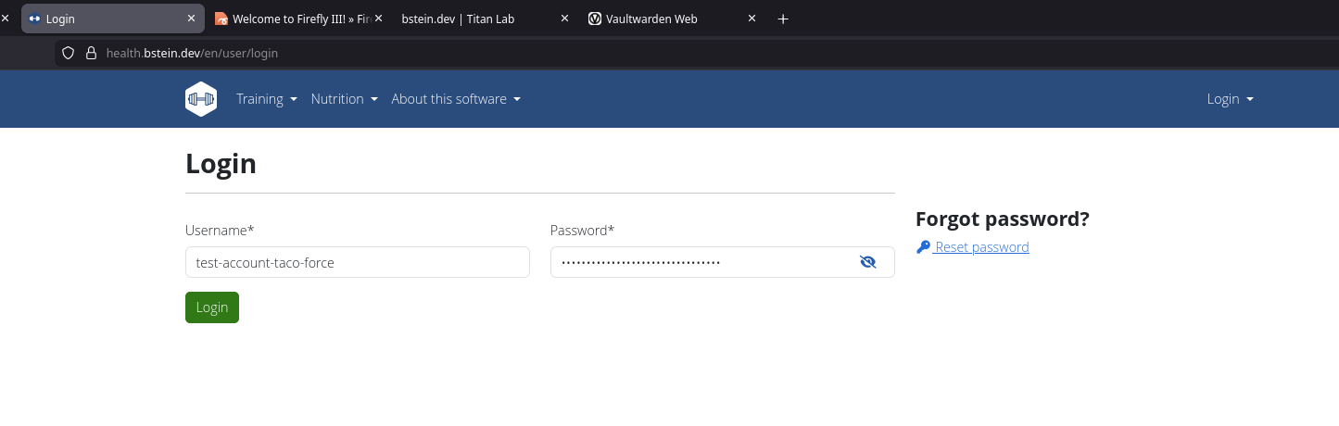
Task: Open the About this software dropdown
Action: 456,99
